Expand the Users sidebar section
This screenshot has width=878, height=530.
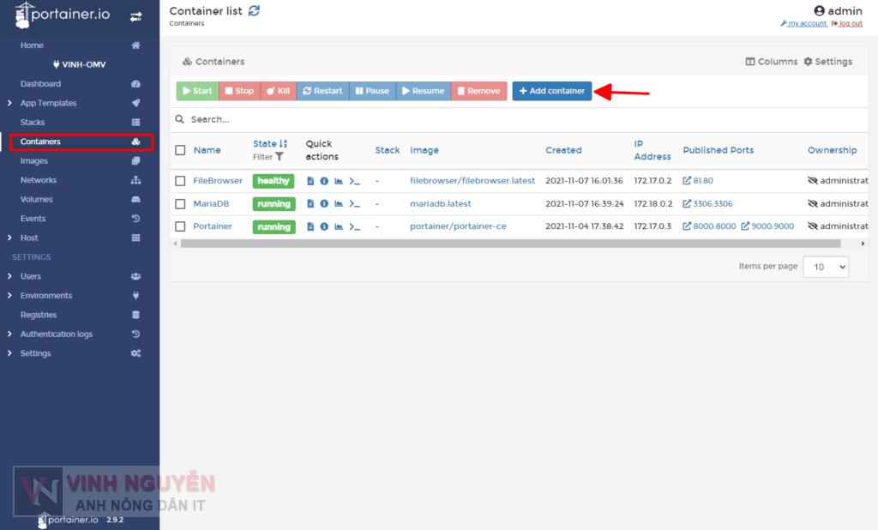click(31, 276)
